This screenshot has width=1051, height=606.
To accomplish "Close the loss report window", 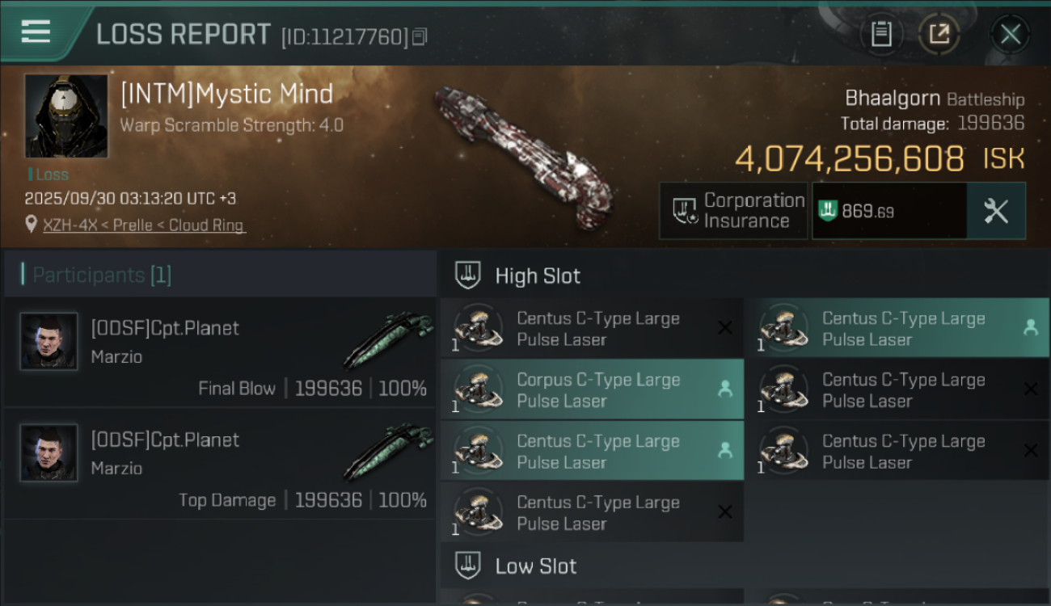I will point(1010,34).
